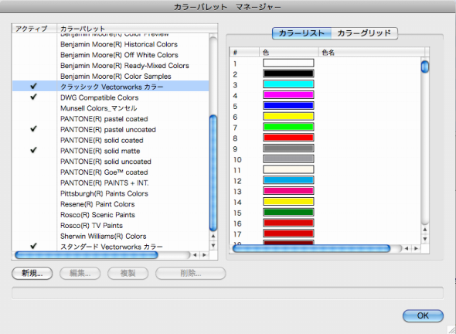Select the cream swatch in row 11

288,169
